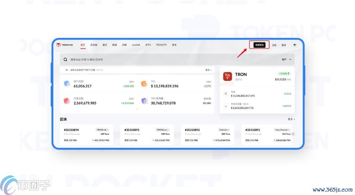The width and height of the screenshot is (355, 195).
Task: Open the TRON ETF menu item
Action: [161, 45]
